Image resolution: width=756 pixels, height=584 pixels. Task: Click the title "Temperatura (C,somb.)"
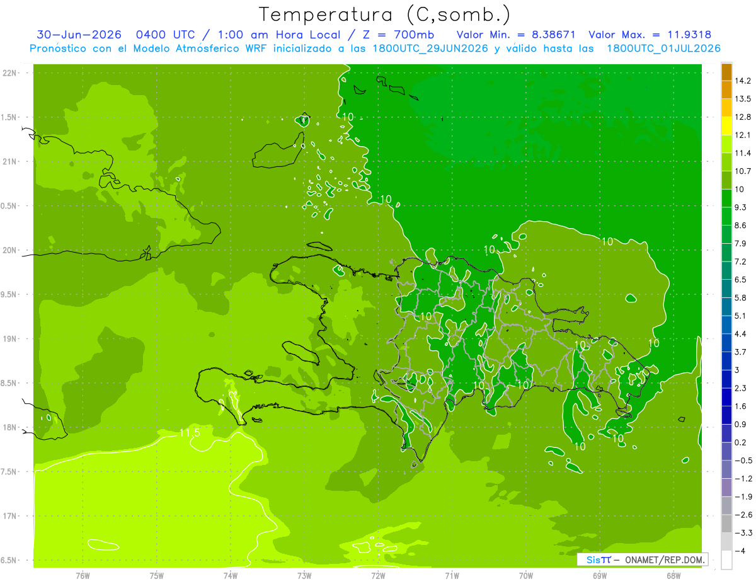tap(384, 14)
